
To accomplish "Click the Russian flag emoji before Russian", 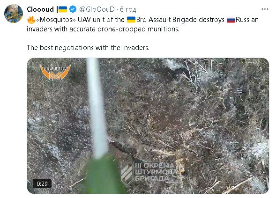I will tap(231, 20).
